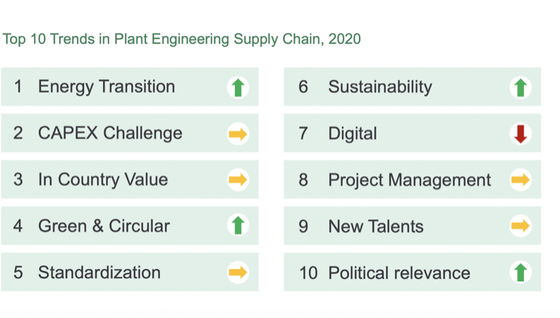Select the Energy Transition trend label
This screenshot has height=318, width=560.
(106, 87)
